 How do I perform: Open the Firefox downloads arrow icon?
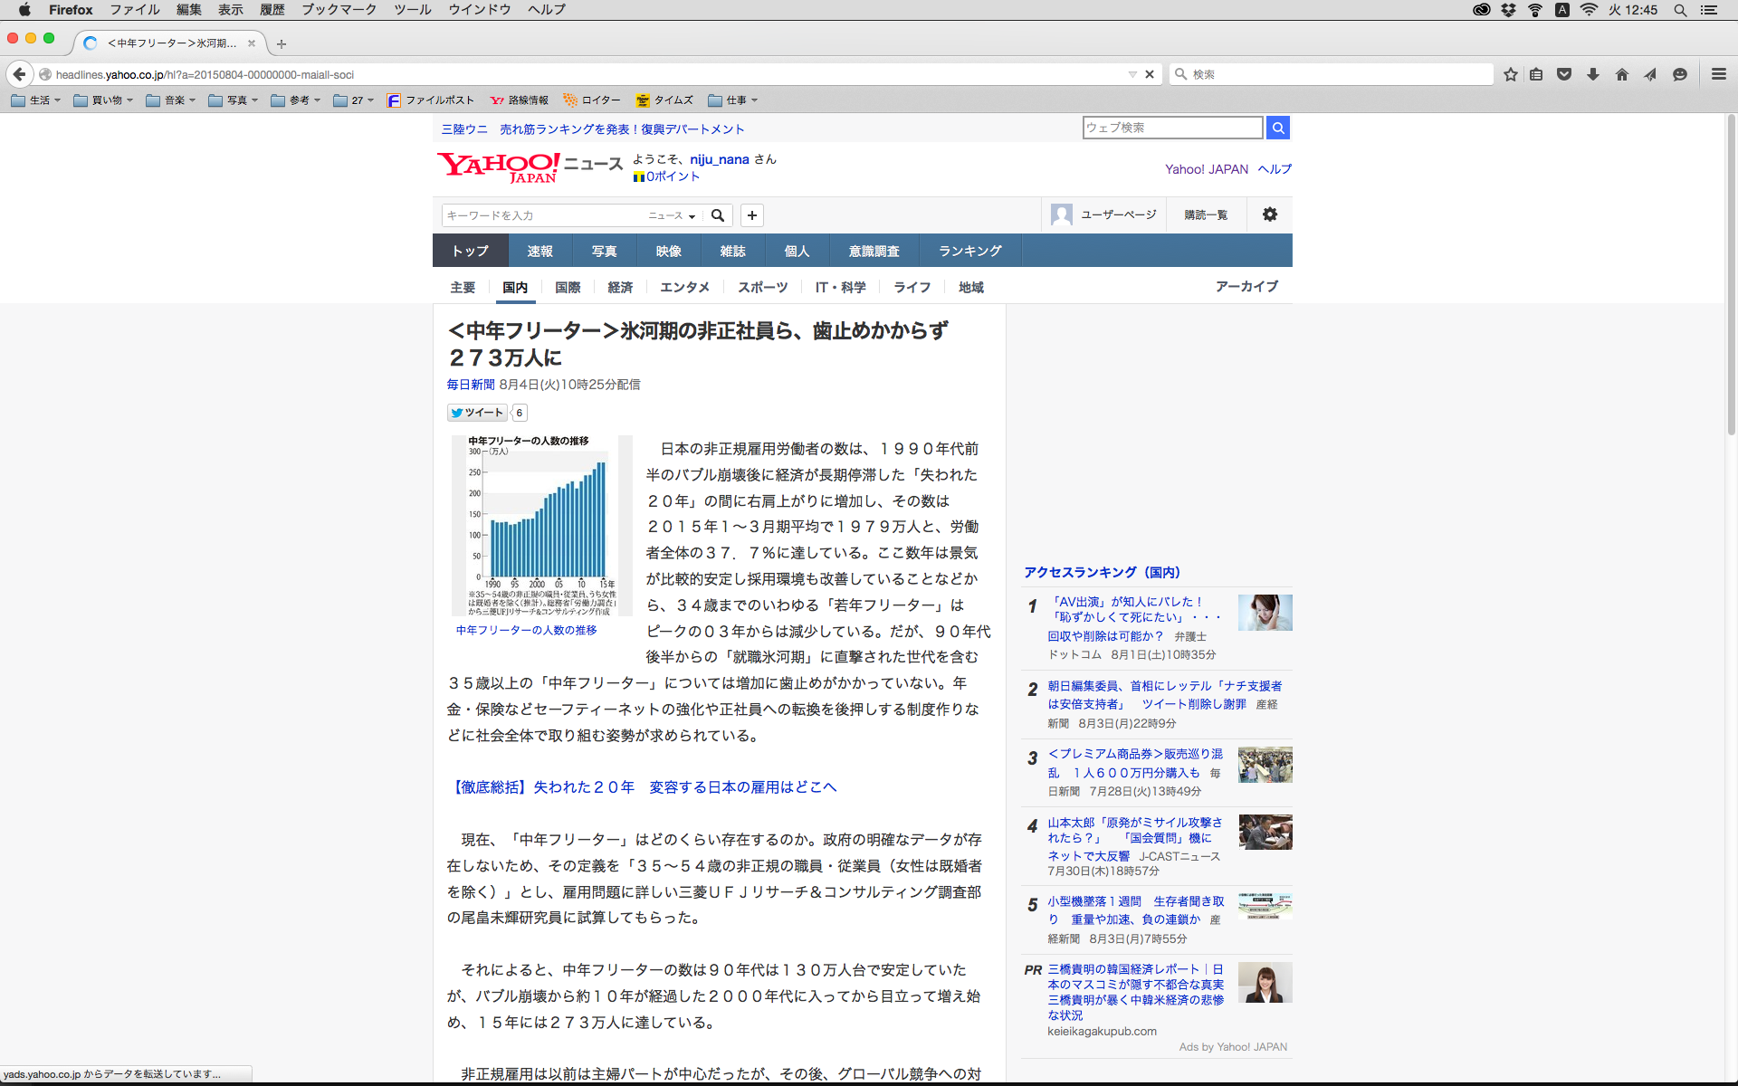1593,74
